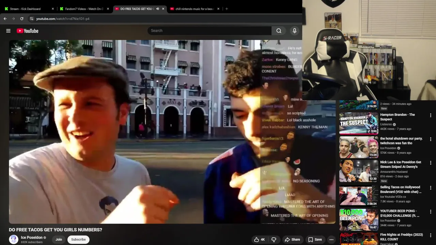Image resolution: width=436 pixels, height=245 pixels.
Task: Open options for Five Nights at Freddys video
Action: coord(431,235)
